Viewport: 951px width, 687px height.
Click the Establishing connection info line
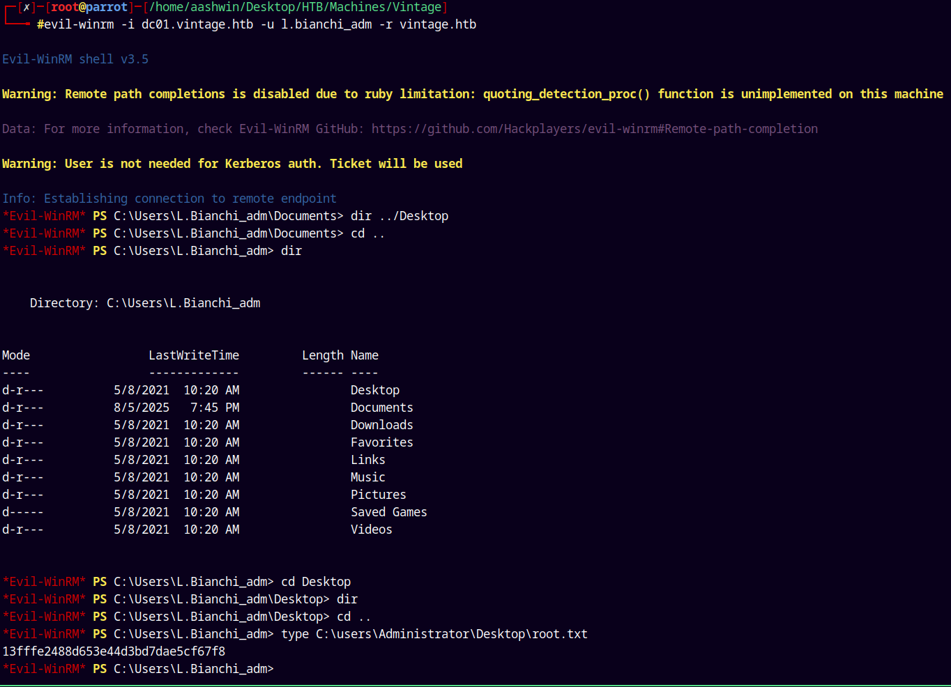click(x=169, y=199)
